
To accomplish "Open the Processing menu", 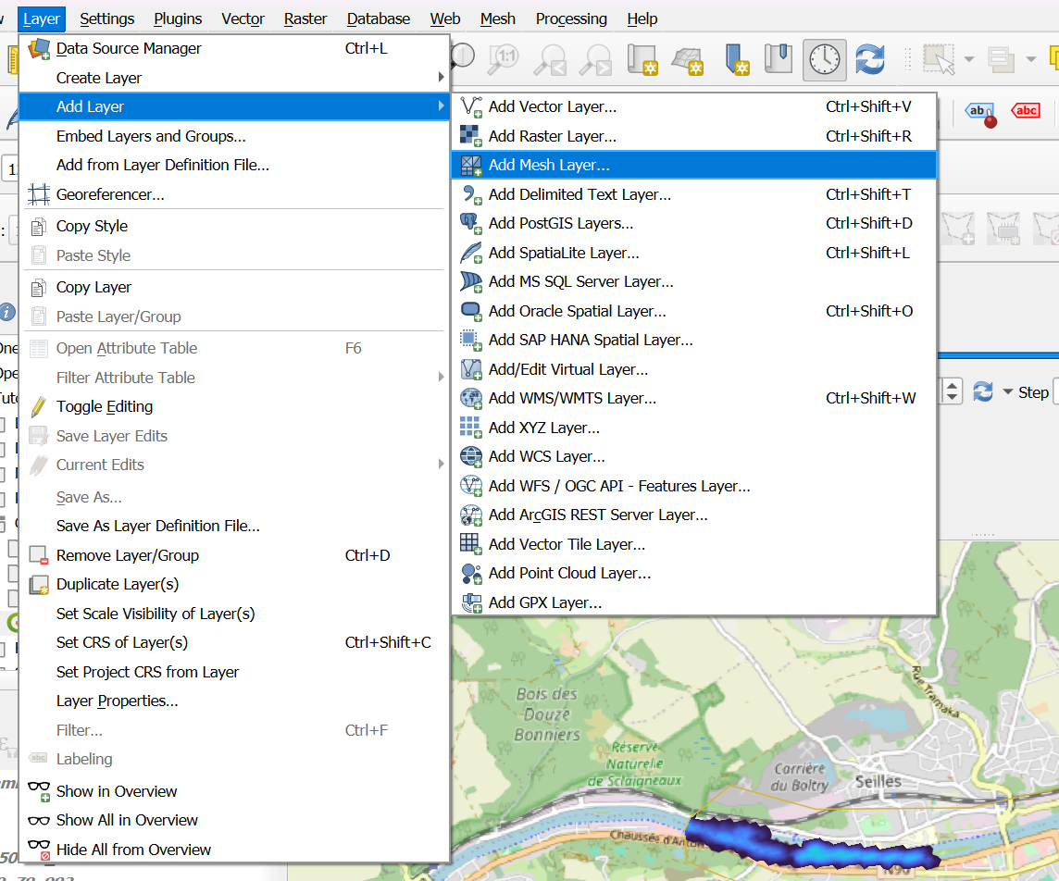I will [571, 19].
